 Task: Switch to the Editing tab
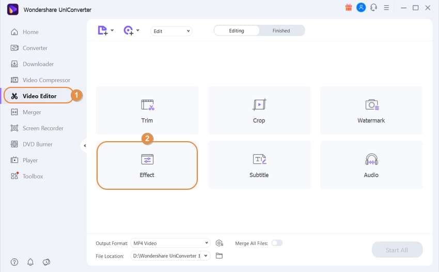237,31
